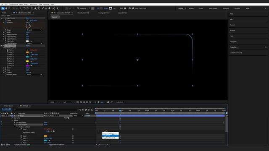This screenshot has width=269, height=151.
Task: Toggle Color 1 stopwatch in Effect Controls
Action: pyautogui.click(x=8, y=52)
